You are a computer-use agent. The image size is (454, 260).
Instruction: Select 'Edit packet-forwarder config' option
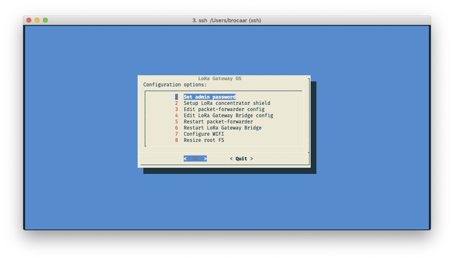click(224, 109)
